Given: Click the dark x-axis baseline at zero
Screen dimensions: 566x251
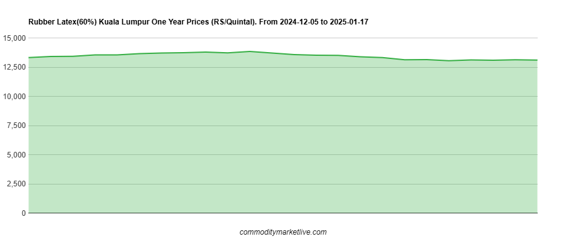Looking at the screenshot, I should (283, 213).
